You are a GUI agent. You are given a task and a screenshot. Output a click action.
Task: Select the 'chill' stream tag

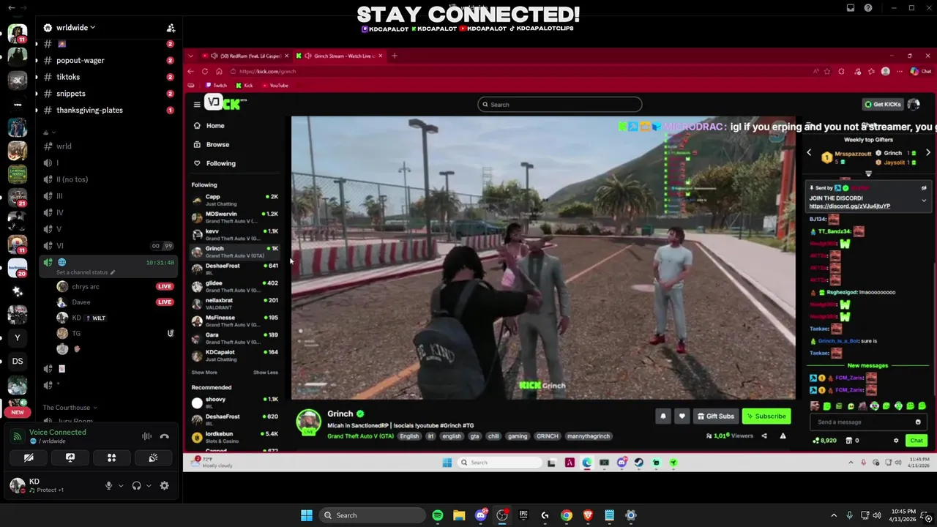[x=493, y=436]
